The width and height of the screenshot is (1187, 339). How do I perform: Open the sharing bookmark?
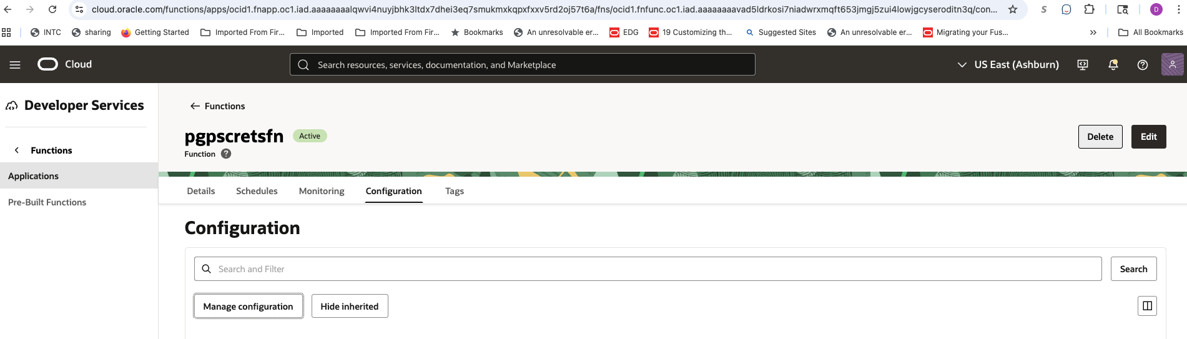[x=91, y=32]
